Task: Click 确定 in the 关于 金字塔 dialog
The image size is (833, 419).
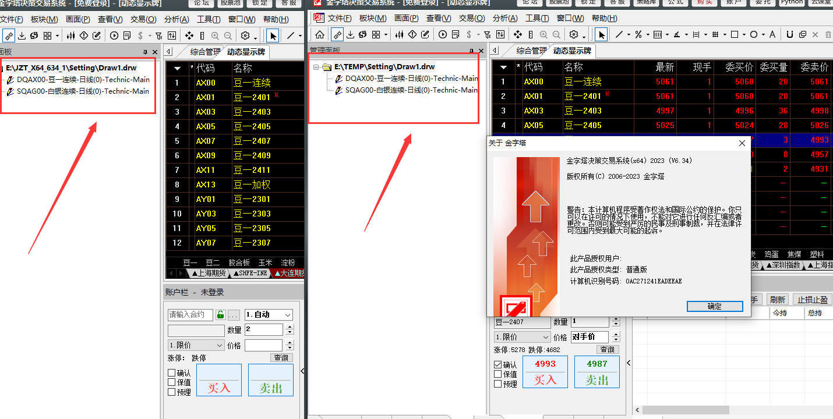Action: 715,306
